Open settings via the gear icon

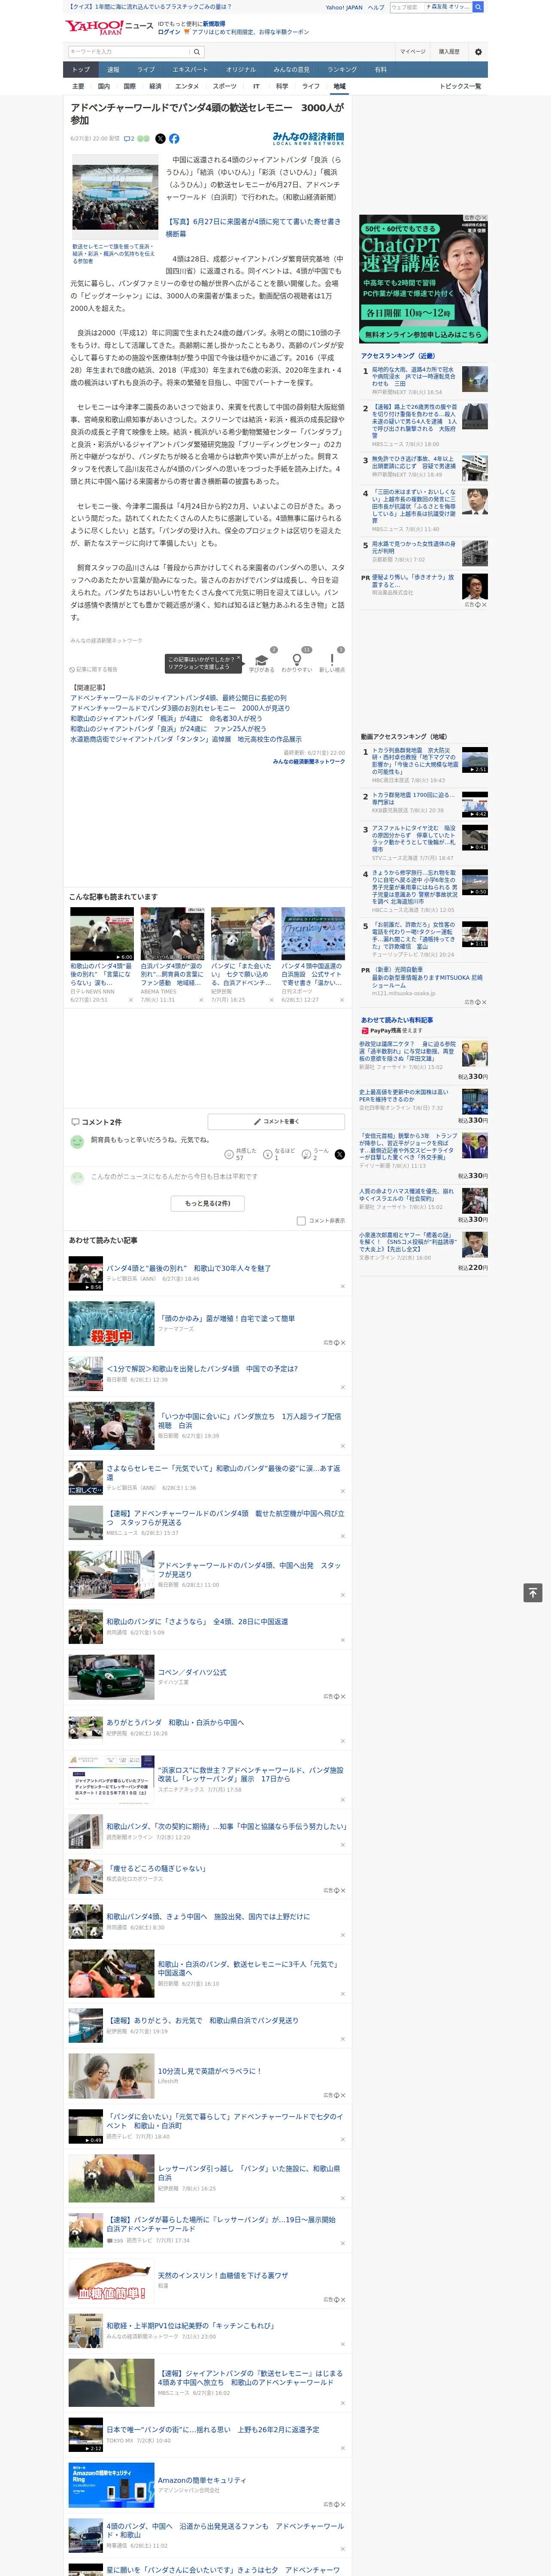[478, 52]
